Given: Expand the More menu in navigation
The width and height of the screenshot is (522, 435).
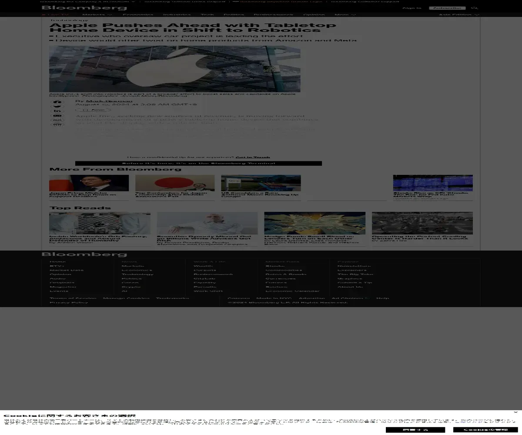Looking at the screenshot, I should (345, 15).
